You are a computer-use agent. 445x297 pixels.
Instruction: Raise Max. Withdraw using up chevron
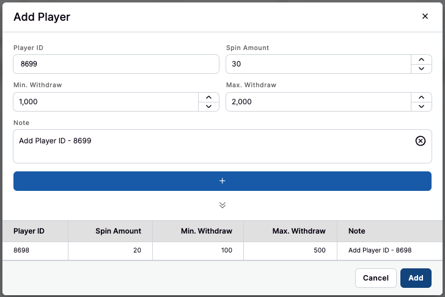tap(421, 98)
